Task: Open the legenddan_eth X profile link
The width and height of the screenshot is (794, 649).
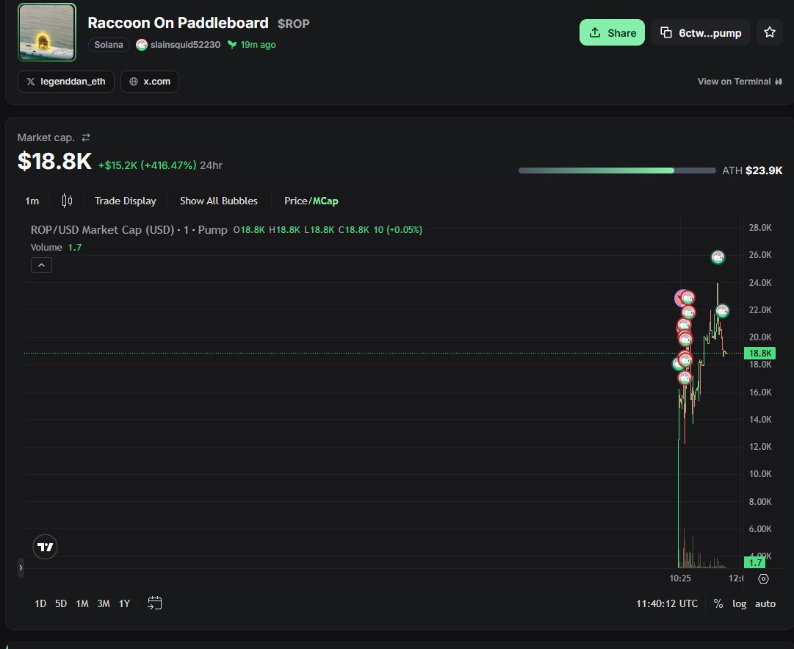Action: [x=66, y=82]
